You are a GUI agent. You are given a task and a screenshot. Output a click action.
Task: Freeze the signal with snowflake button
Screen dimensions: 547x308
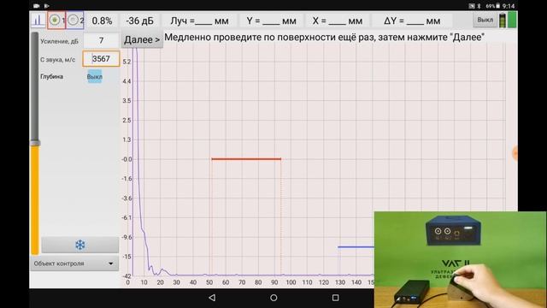[79, 245]
